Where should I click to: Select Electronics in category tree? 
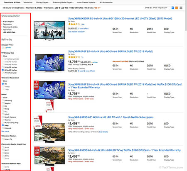7,24
